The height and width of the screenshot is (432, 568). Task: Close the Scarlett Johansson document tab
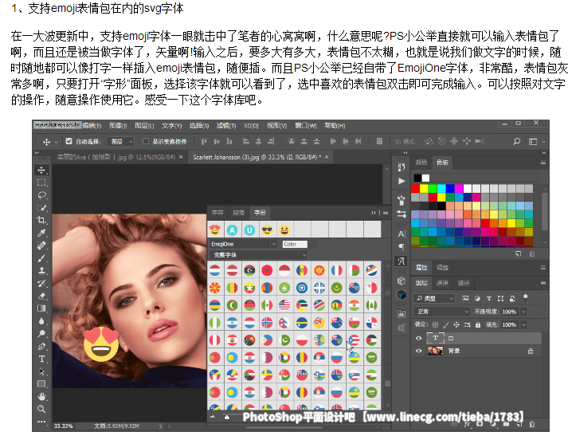[x=327, y=157]
